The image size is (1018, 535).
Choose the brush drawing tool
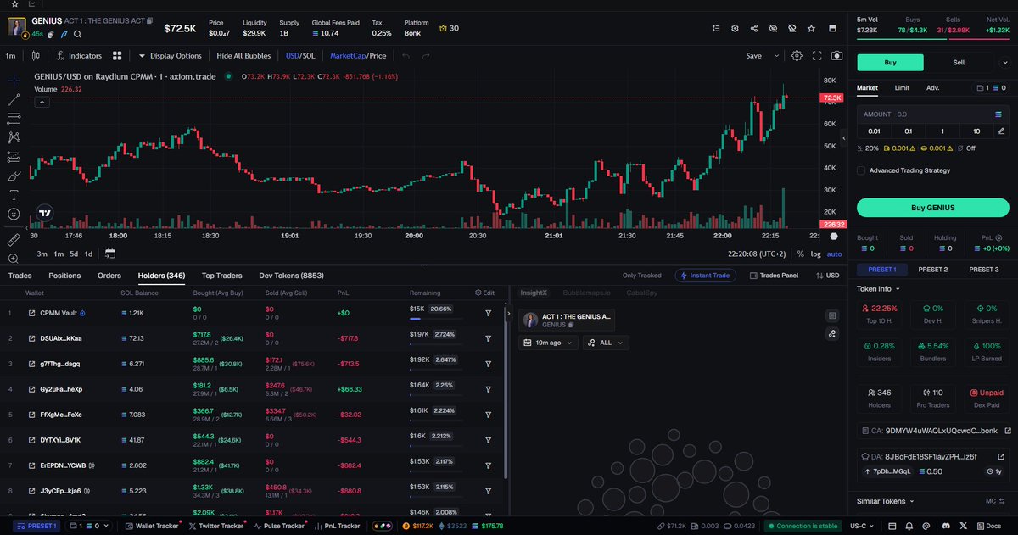click(x=14, y=176)
